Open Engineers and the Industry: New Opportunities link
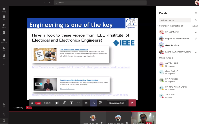This screenshot has height=124, width=199. [79, 80]
